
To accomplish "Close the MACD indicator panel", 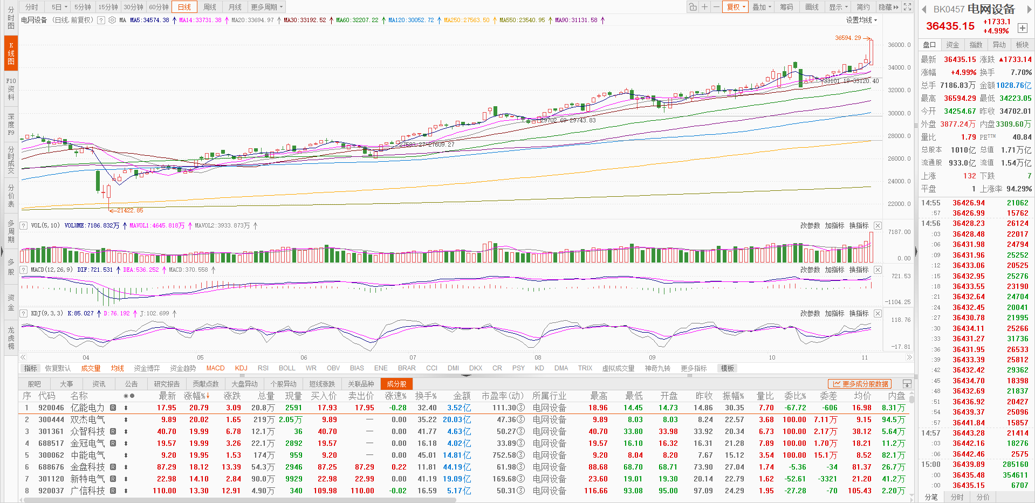I will tap(878, 270).
